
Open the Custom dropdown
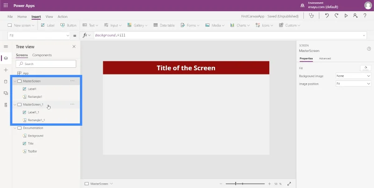click(x=289, y=25)
